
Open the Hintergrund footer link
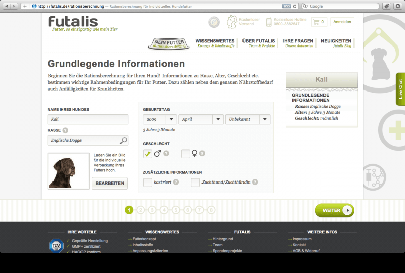pyautogui.click(x=223, y=239)
